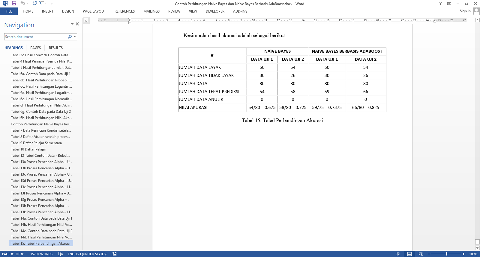This screenshot has height=257, width=480.
Task: Click the Repeat/Redo circular arrow icon
Action: [x=34, y=3]
